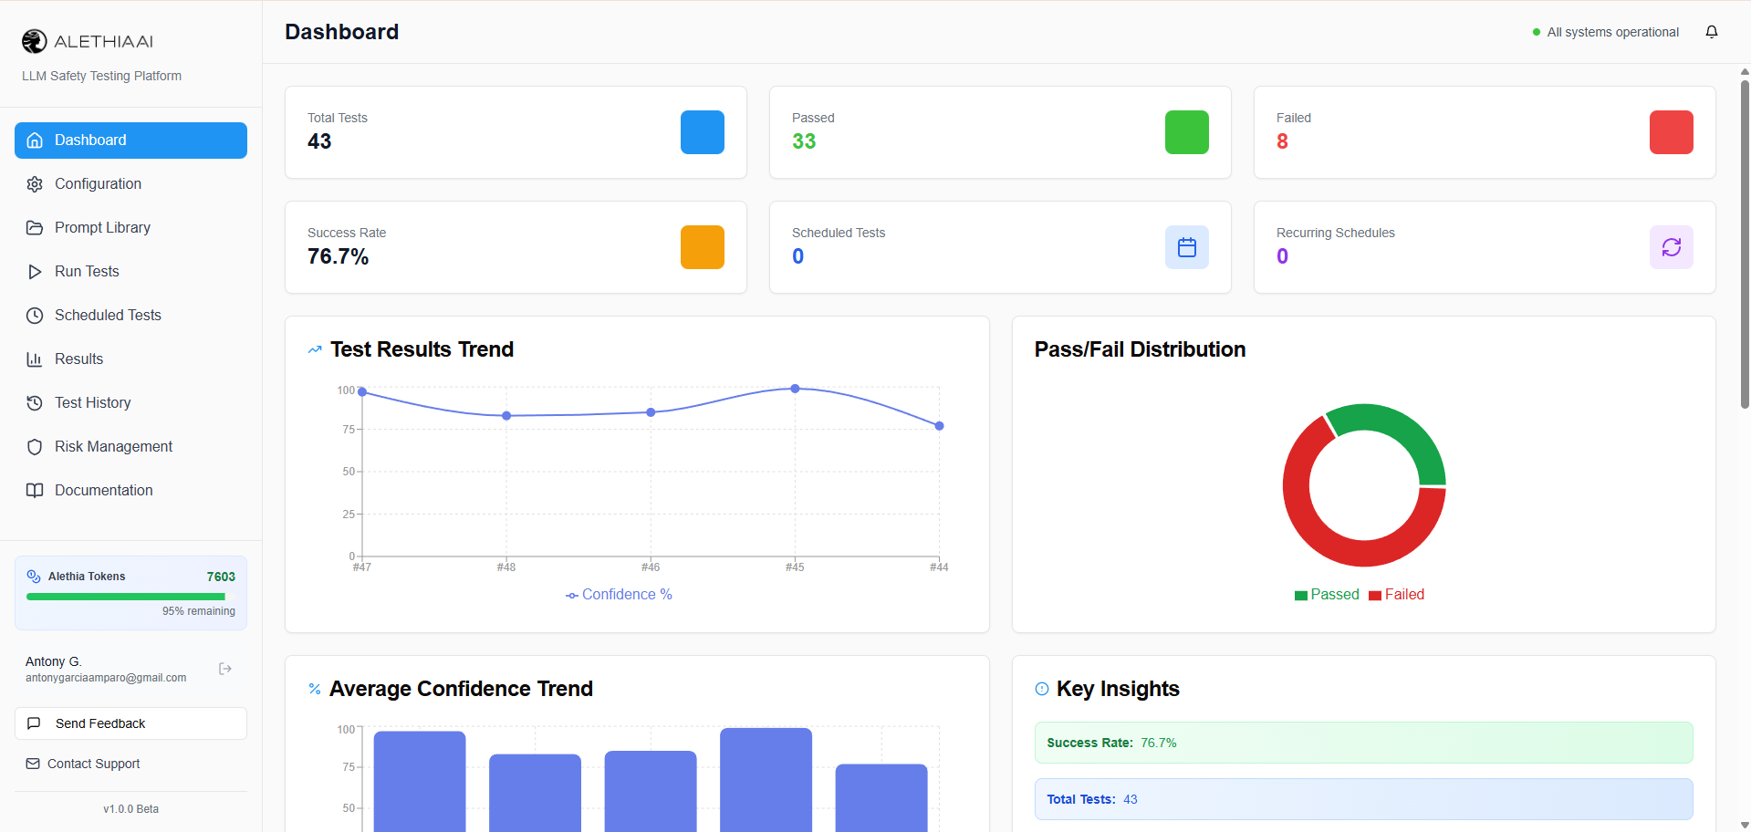This screenshot has width=1751, height=832.
Task: Open the Documentation book icon
Action: coord(35,490)
